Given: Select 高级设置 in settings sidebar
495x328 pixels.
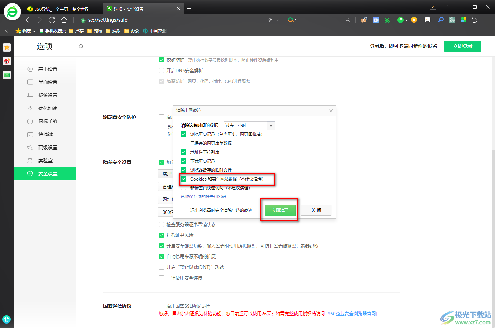Looking at the screenshot, I should [45, 147].
